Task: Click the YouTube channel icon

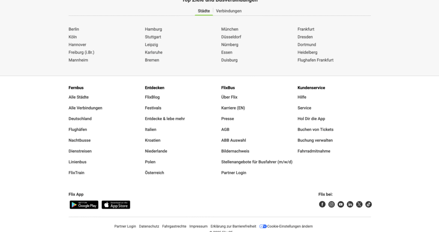Action: click(341, 205)
